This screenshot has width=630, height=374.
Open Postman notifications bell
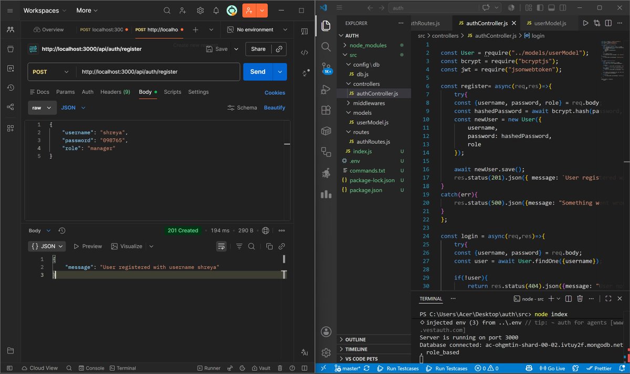[216, 11]
